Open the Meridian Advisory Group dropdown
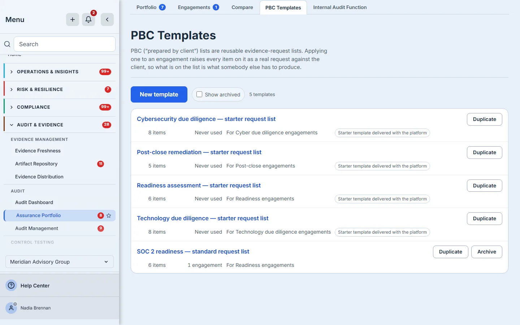 click(x=60, y=262)
